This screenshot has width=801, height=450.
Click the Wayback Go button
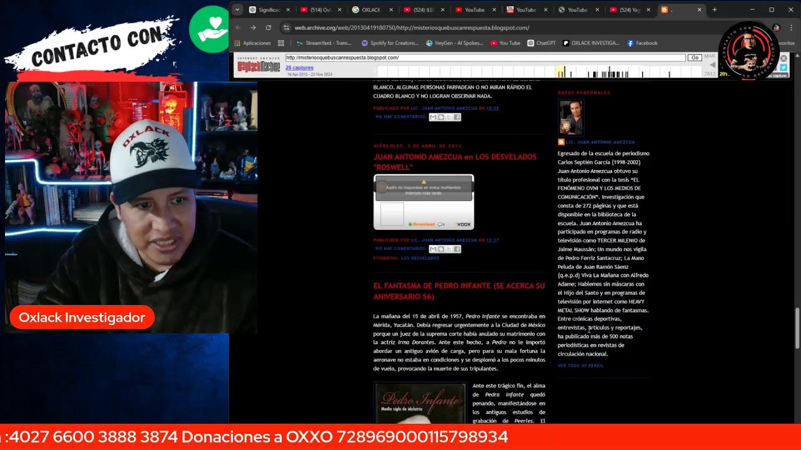[694, 57]
